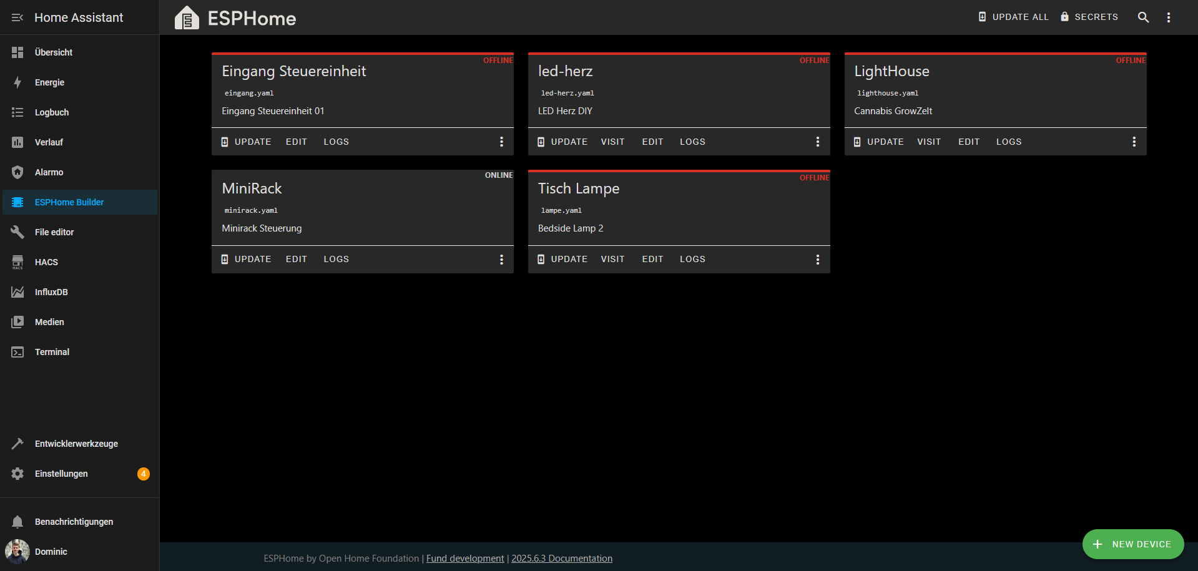Visit the LightHouse device page
1198x571 pixels.
click(929, 142)
